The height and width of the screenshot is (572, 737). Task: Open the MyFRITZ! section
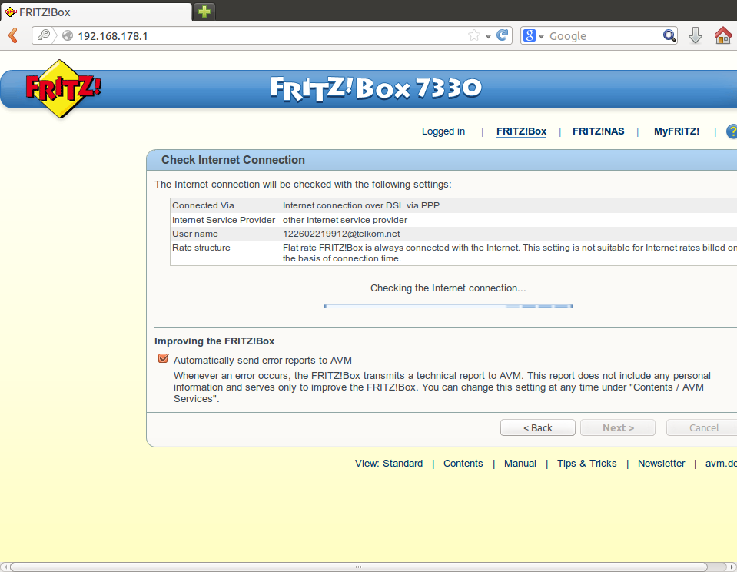(x=676, y=131)
